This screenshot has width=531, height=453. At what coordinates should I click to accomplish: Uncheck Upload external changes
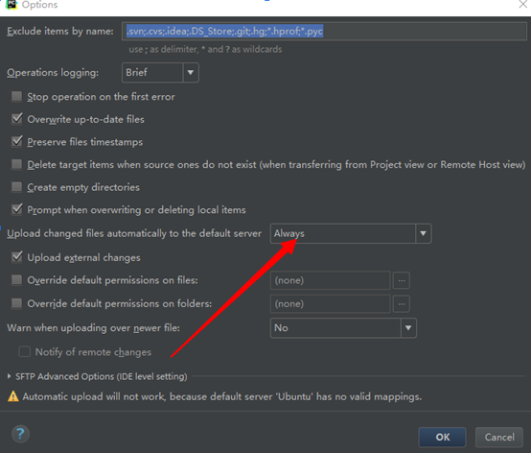16,257
